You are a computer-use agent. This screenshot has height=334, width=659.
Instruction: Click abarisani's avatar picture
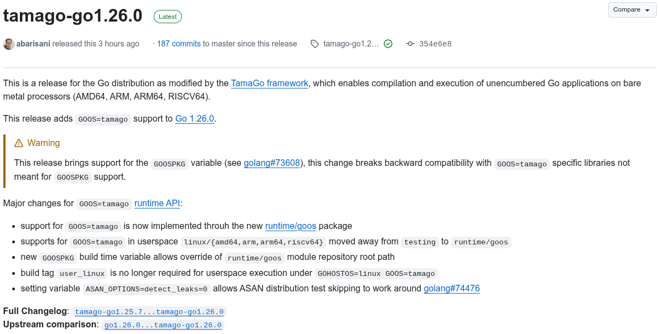coord(9,44)
